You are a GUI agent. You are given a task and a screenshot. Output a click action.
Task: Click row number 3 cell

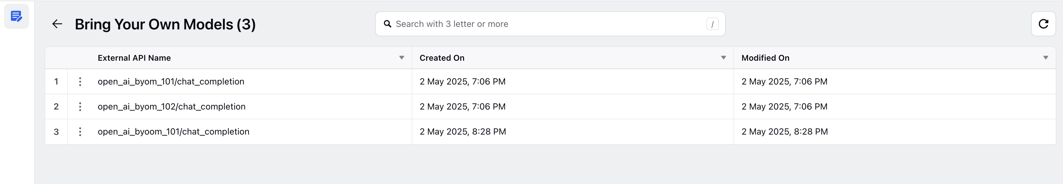tap(56, 132)
